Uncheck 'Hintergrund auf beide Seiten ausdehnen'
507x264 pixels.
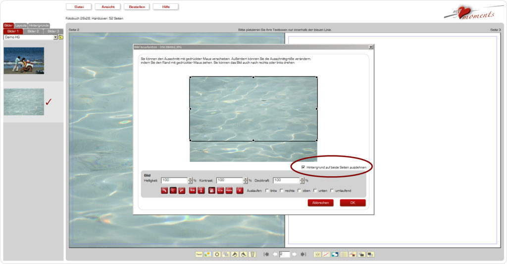pos(303,167)
